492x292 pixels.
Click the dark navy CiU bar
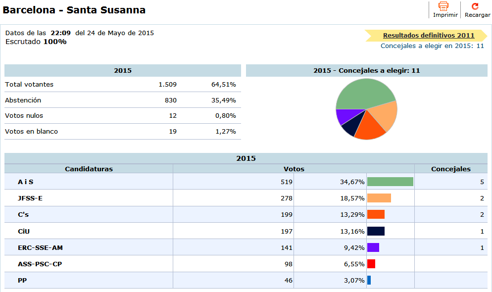tap(376, 231)
